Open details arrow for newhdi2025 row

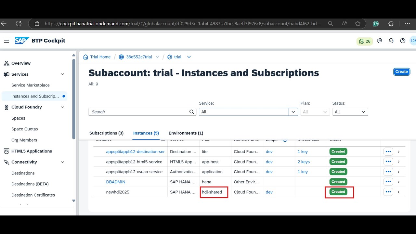[399, 192]
